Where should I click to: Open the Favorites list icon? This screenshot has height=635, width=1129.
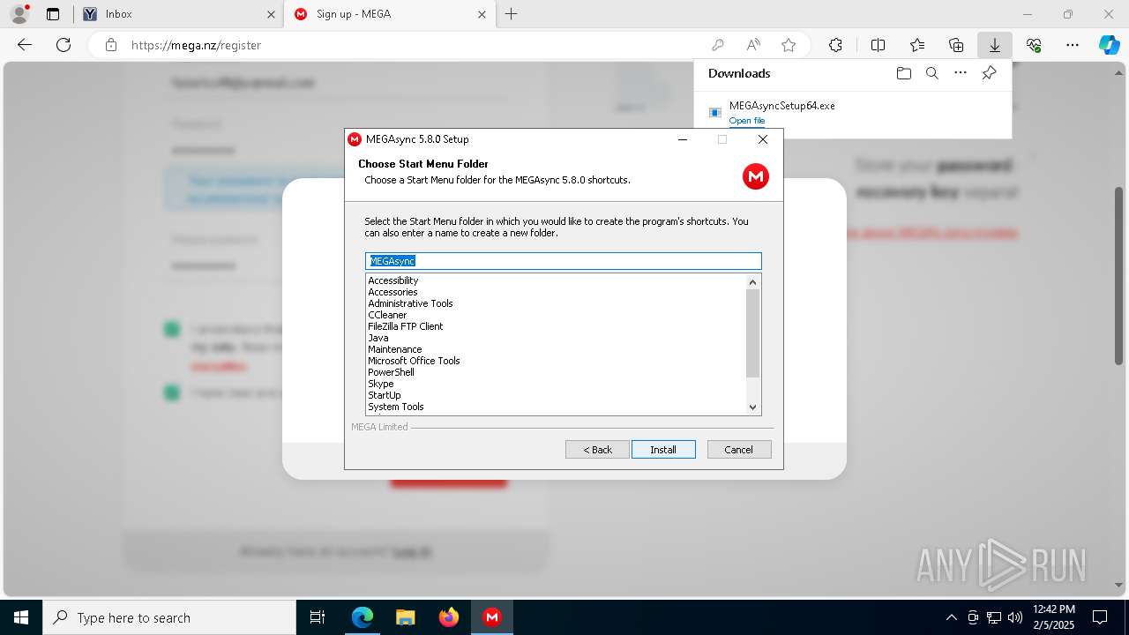[917, 45]
